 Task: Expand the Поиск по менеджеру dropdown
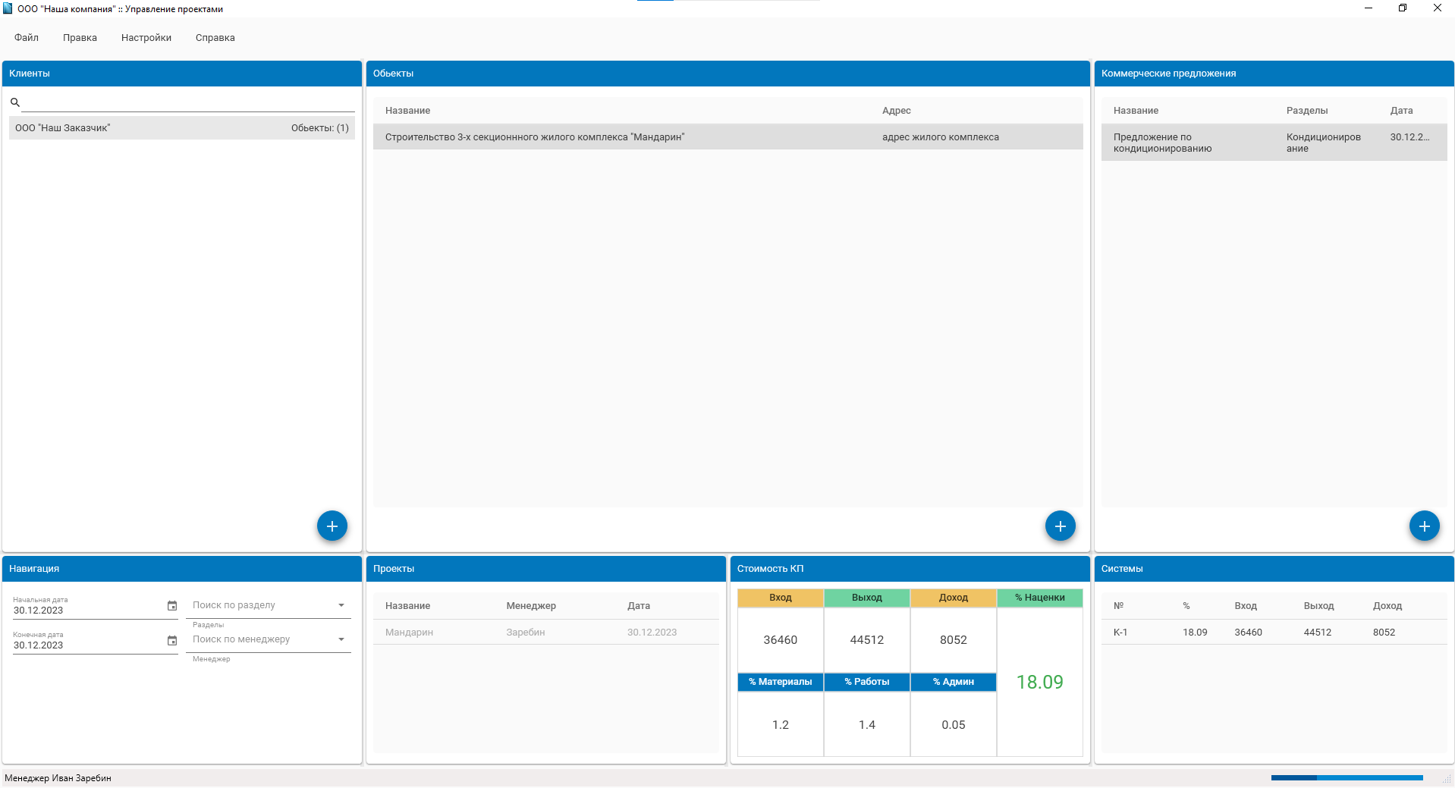pyautogui.click(x=341, y=639)
